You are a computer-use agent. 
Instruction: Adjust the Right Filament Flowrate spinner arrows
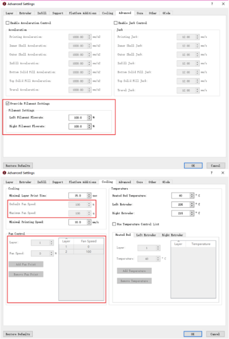pyautogui.click(x=89, y=126)
